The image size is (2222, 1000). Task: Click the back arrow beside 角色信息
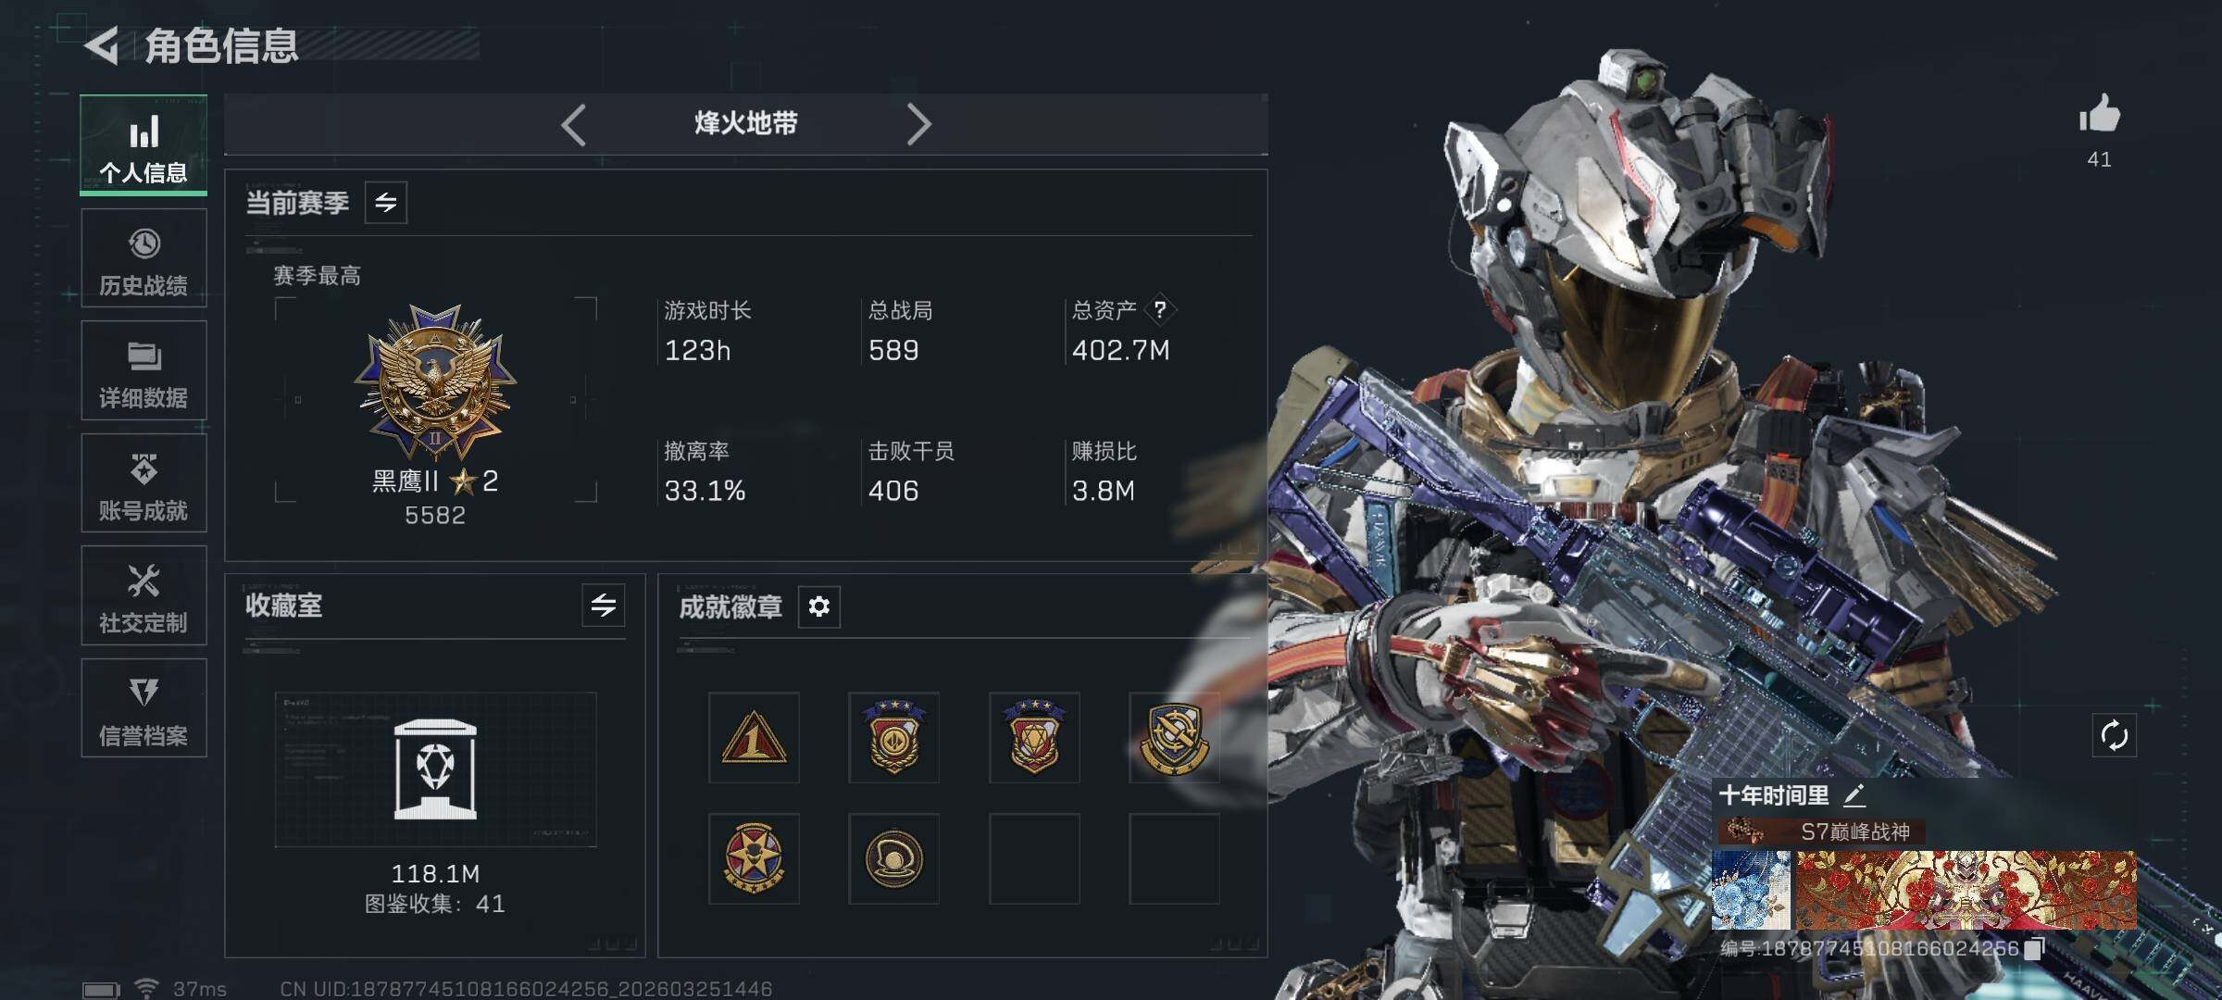coord(102,45)
